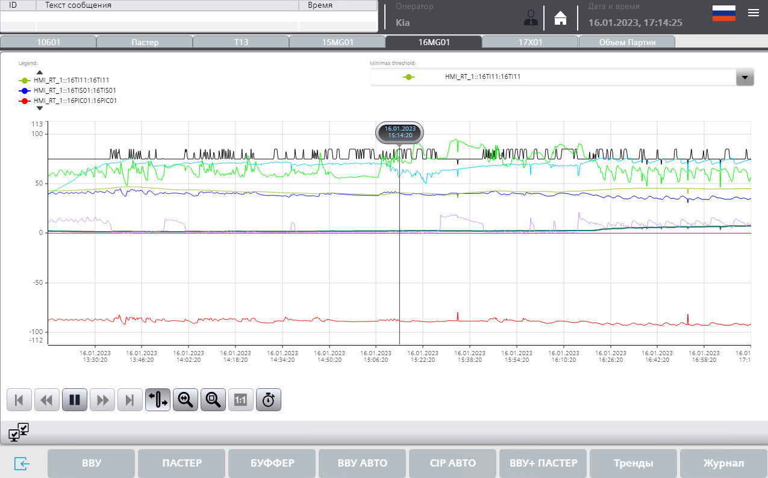Expand the legend using the down arrow
This screenshot has height=478, width=768.
point(39,108)
